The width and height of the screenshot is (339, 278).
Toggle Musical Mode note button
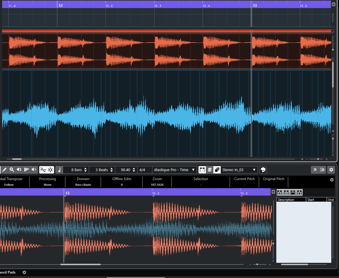[59, 170]
